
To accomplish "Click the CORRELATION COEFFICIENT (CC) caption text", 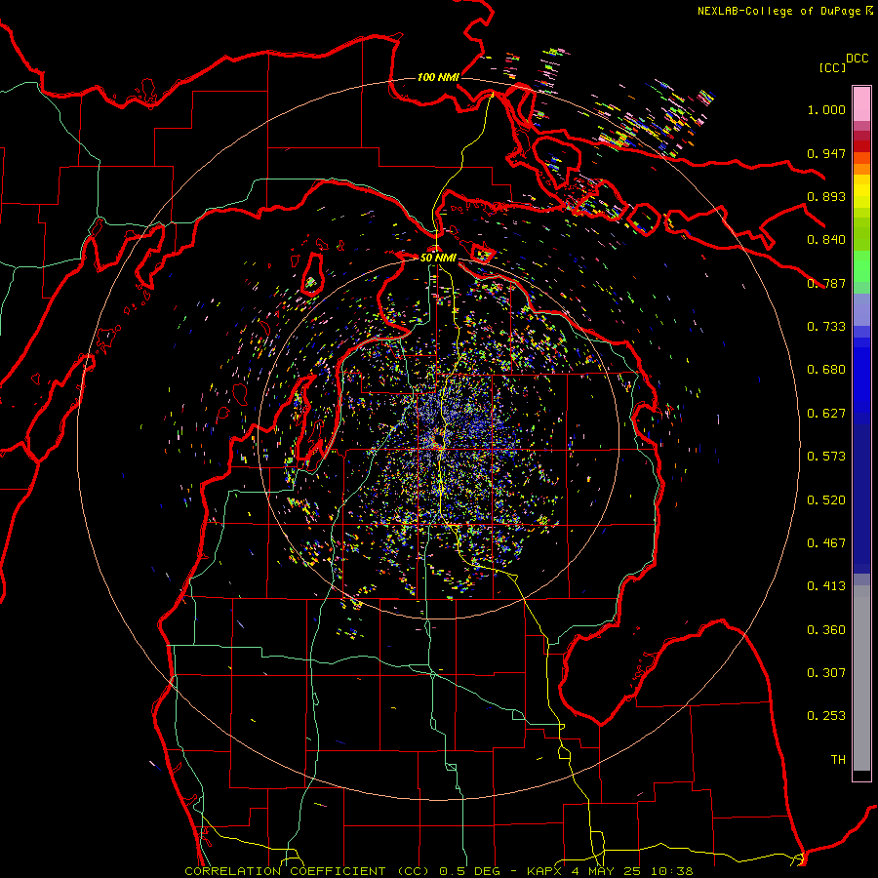I will pyautogui.click(x=307, y=871).
